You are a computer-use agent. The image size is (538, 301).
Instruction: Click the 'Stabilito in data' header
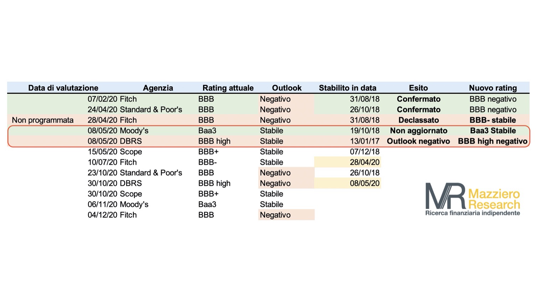pos(347,88)
